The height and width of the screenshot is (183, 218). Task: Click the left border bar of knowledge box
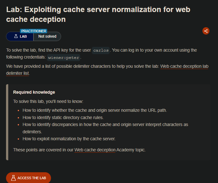pos(7,122)
